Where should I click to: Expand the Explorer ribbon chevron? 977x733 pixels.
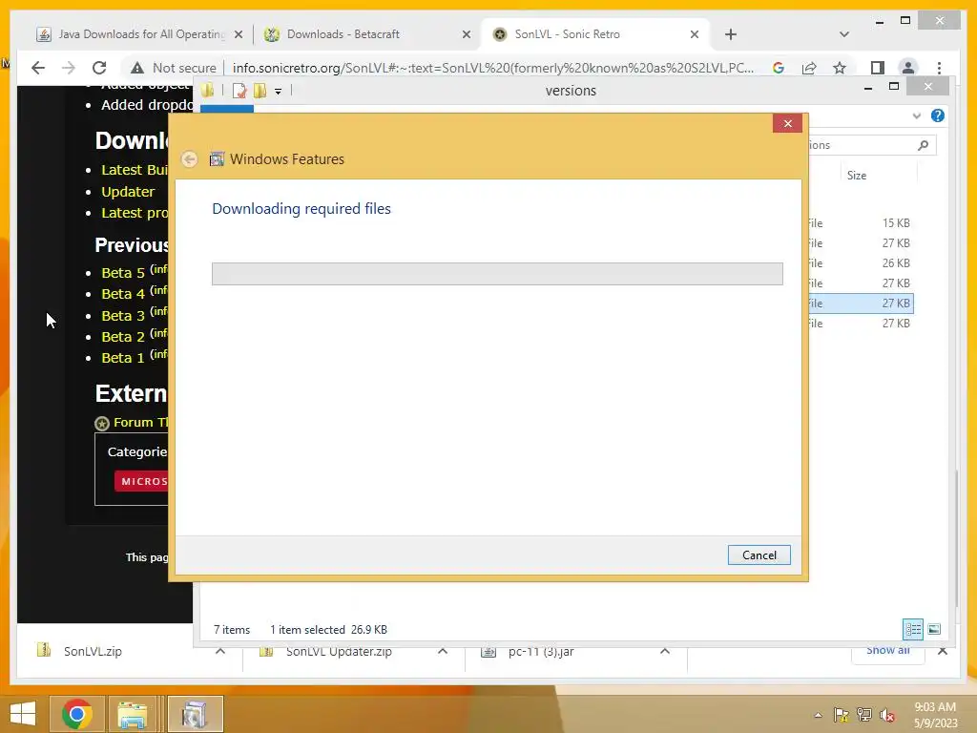pyautogui.click(x=917, y=115)
